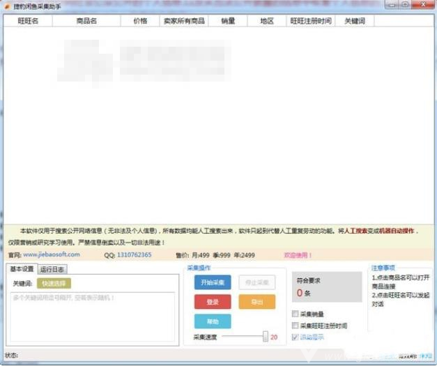The width and height of the screenshot is (437, 366).
Task: Click the 采集速度 slider handle
Action: tap(266, 337)
